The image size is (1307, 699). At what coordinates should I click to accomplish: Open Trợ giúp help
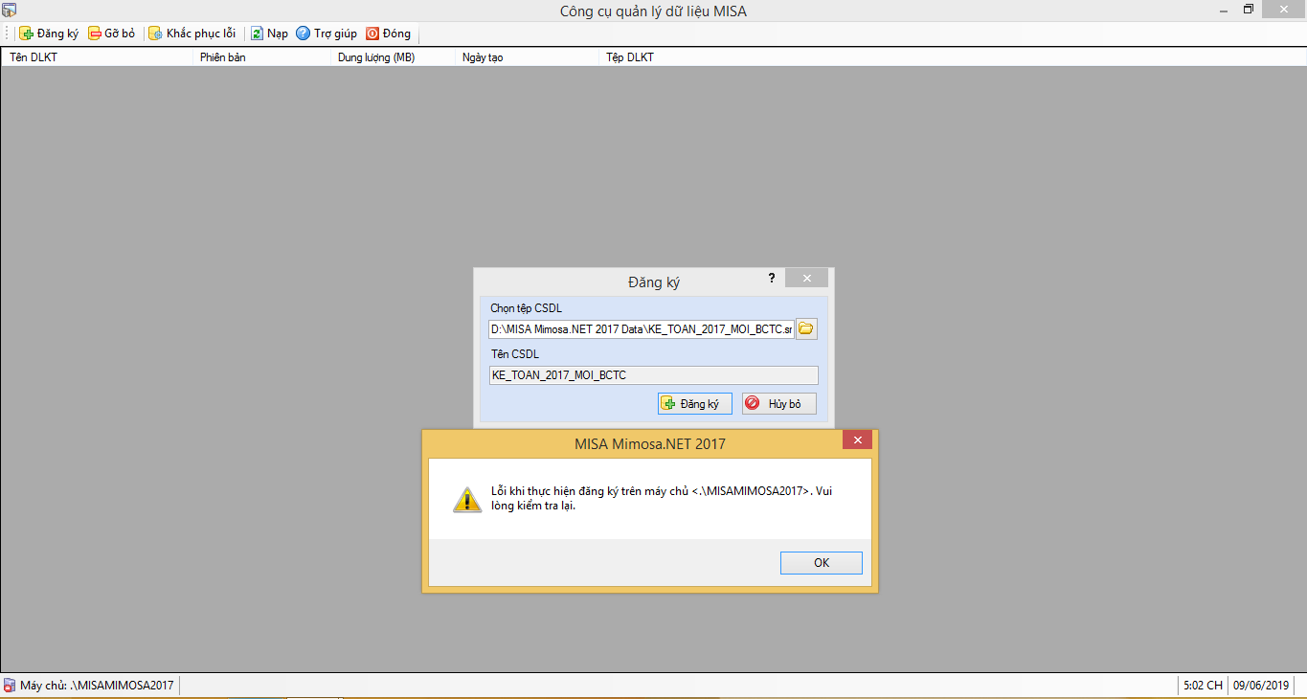click(327, 34)
